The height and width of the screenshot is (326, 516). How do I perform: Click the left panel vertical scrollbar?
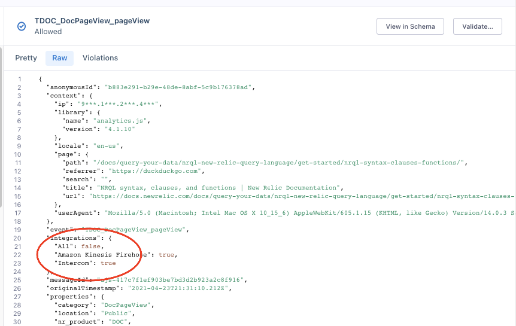(x=1, y=127)
